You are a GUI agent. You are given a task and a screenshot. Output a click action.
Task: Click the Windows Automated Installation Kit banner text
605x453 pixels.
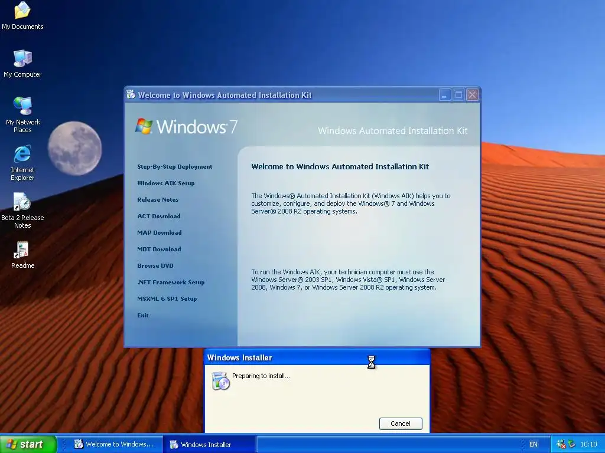click(392, 131)
